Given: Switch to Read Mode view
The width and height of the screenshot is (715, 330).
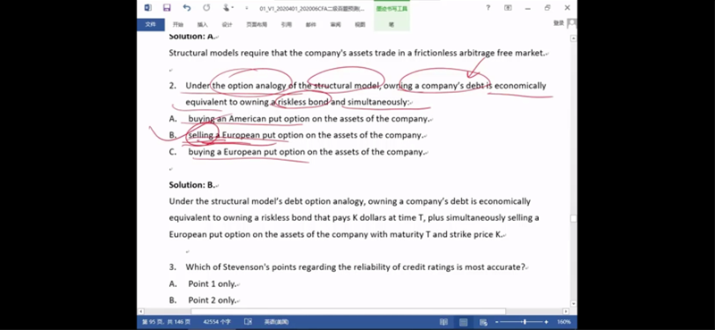Looking at the screenshot, I should click(x=443, y=322).
